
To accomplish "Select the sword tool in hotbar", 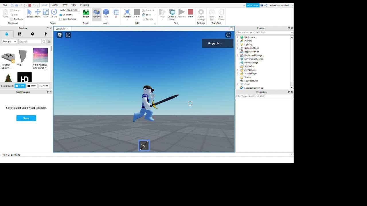I will pyautogui.click(x=144, y=146).
